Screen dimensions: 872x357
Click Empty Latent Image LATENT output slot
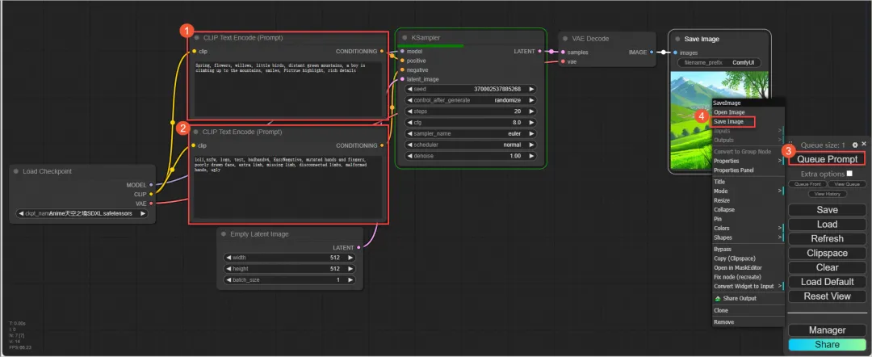[x=358, y=247]
